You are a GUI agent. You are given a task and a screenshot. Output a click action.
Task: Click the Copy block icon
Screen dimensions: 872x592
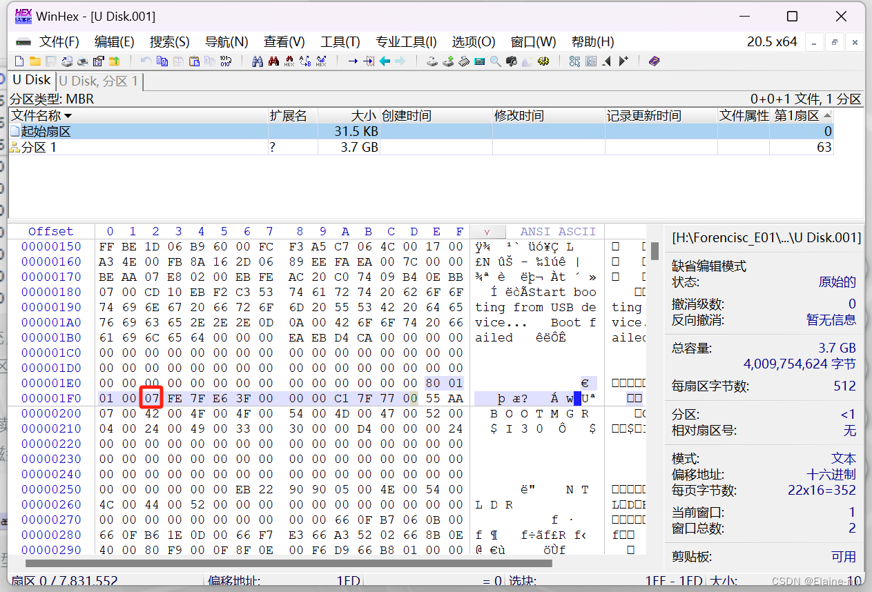point(162,61)
